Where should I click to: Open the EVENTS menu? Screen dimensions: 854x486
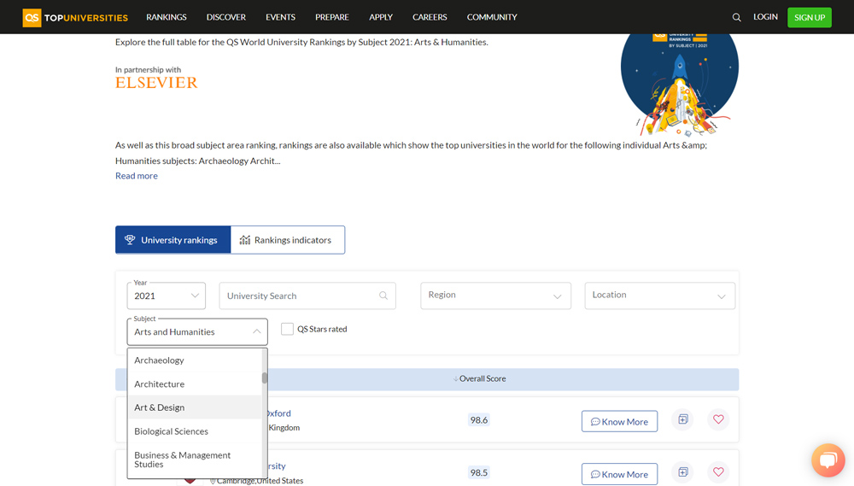click(x=280, y=17)
